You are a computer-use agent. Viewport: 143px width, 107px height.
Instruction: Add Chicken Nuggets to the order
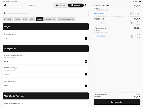(x=86, y=62)
